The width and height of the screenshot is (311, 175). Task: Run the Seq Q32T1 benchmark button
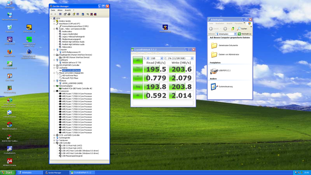(138, 69)
